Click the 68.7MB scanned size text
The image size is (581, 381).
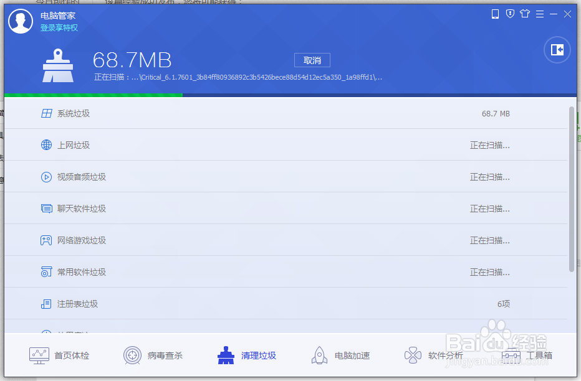132,60
